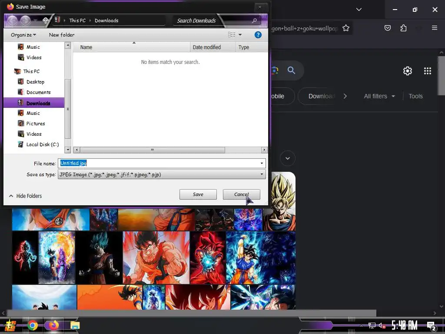
Task: Click the muted volume icon in system tray
Action: [x=382, y=325]
